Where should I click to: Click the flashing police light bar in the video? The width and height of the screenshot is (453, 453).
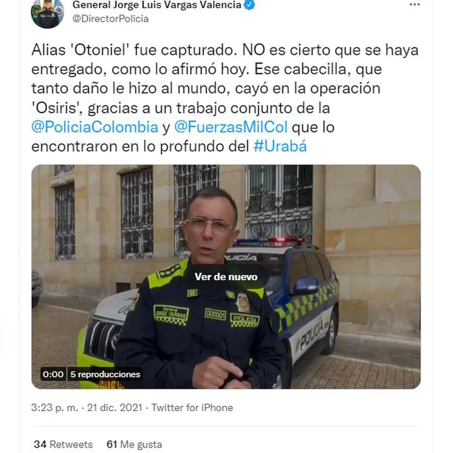(x=270, y=241)
